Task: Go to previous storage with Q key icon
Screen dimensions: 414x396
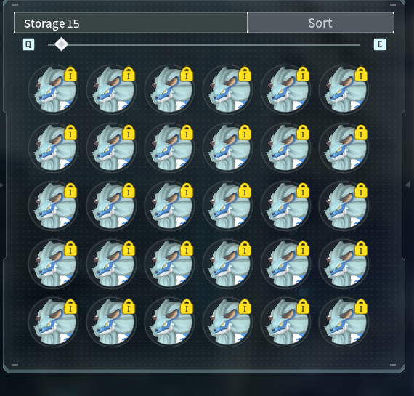Action: pos(28,44)
